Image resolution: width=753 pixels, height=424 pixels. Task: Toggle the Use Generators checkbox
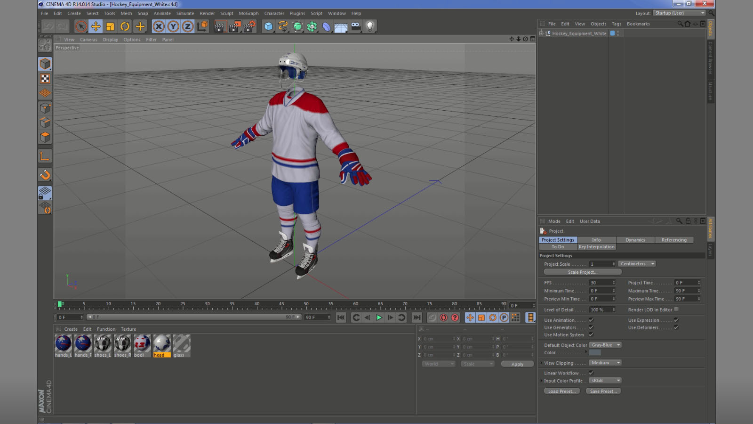coord(591,327)
